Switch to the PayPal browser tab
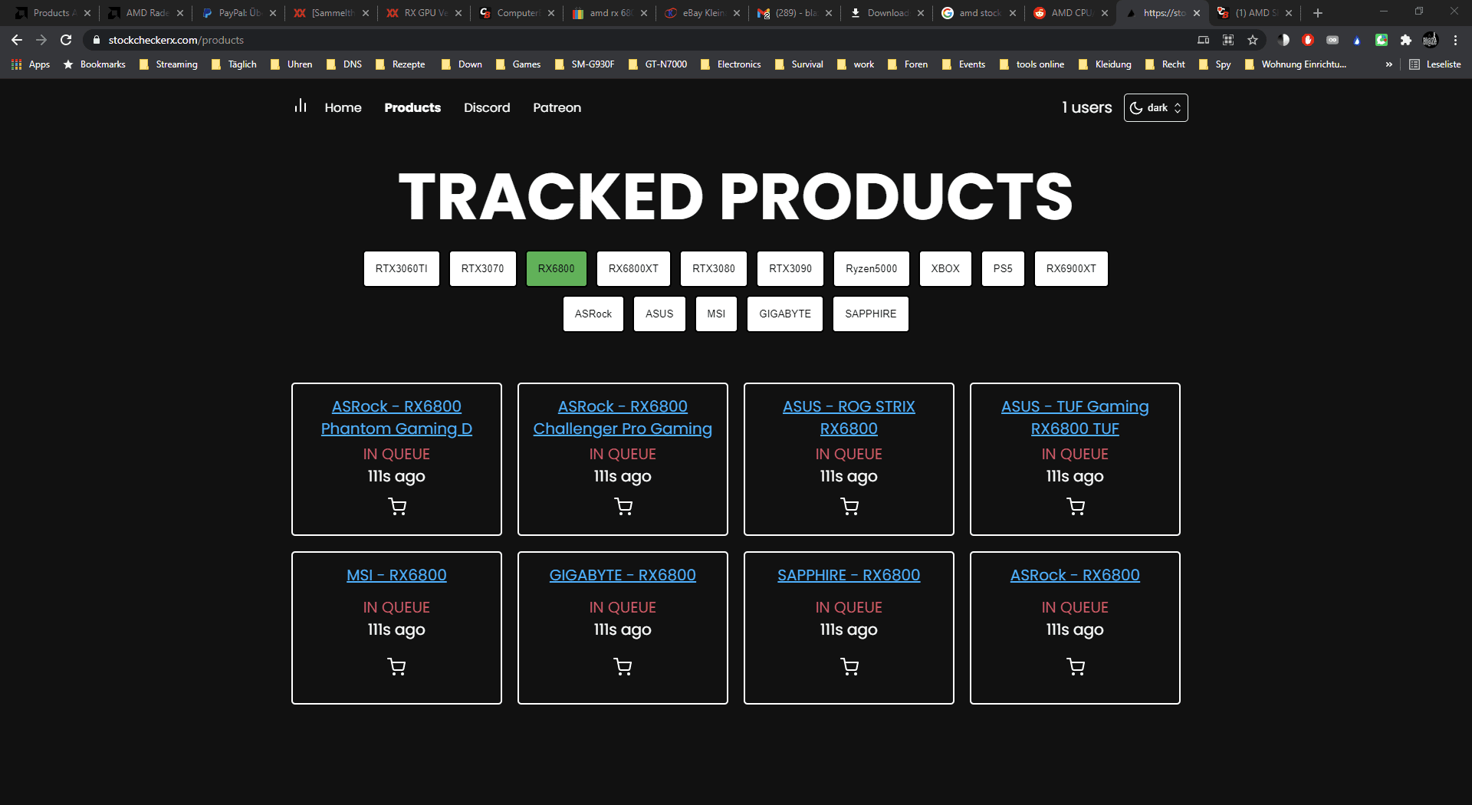Viewport: 1472px width, 805px height. pos(238,13)
